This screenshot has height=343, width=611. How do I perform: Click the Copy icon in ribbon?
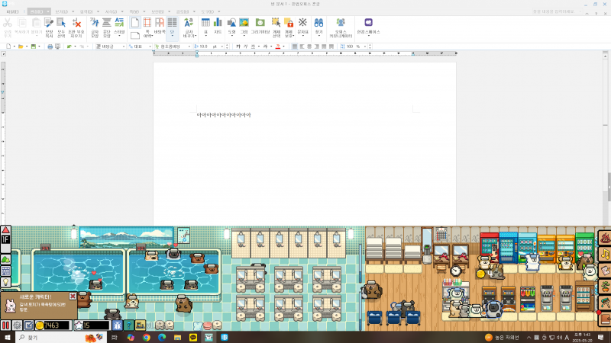coord(22,23)
